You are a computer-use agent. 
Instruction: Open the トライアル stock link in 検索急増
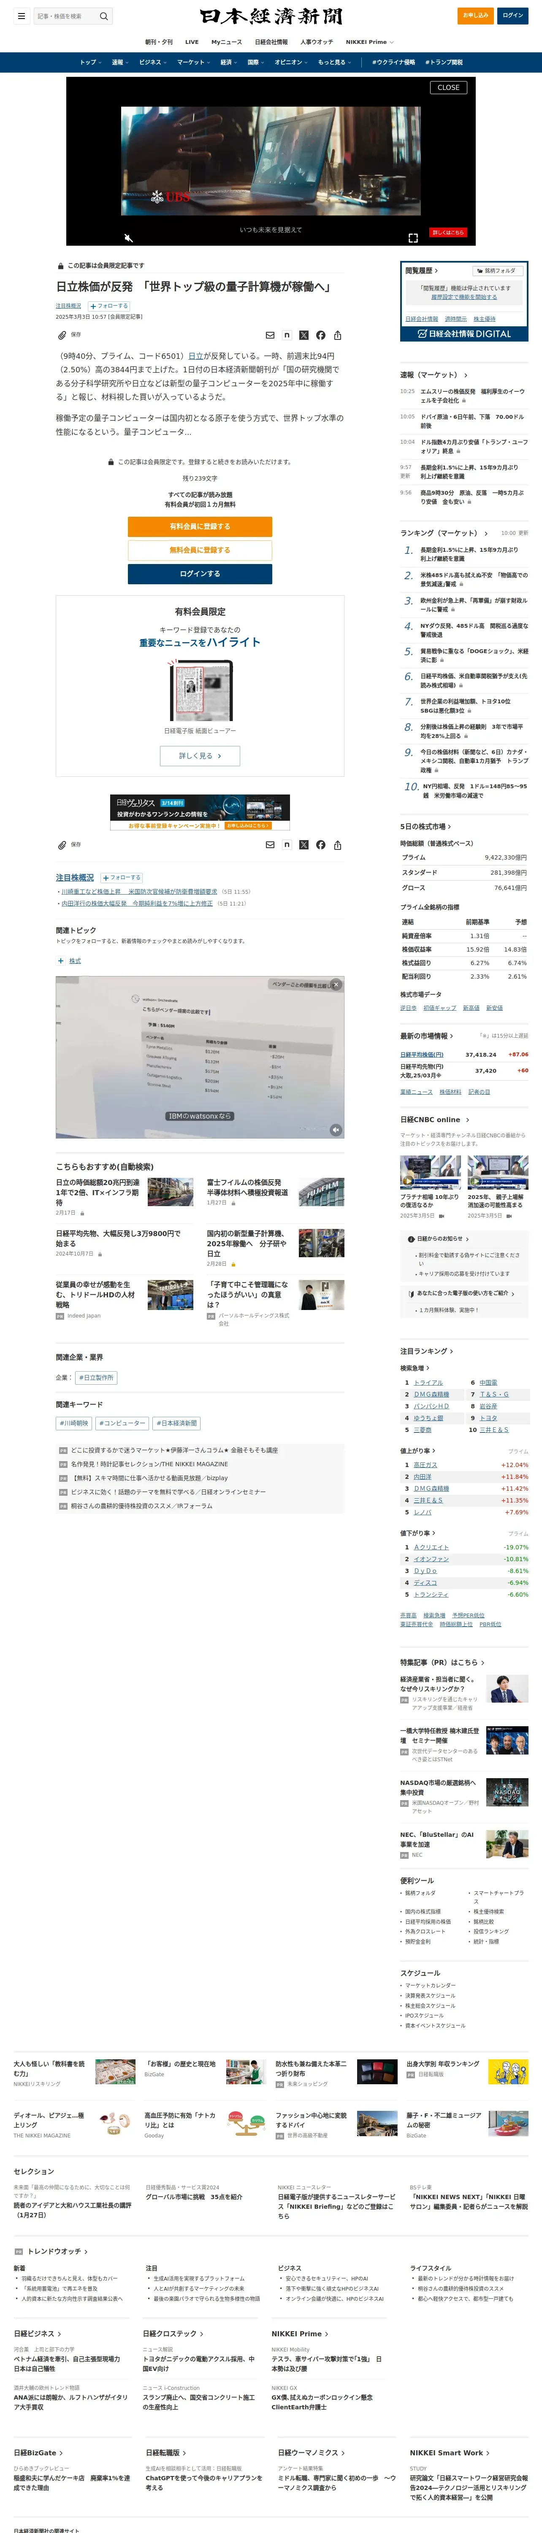tap(428, 1383)
